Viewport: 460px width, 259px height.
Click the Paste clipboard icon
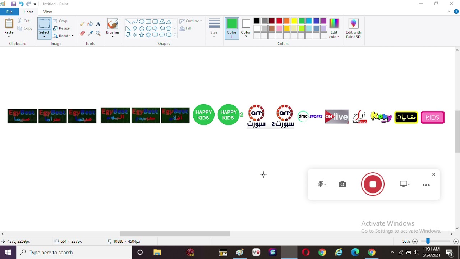click(x=9, y=24)
